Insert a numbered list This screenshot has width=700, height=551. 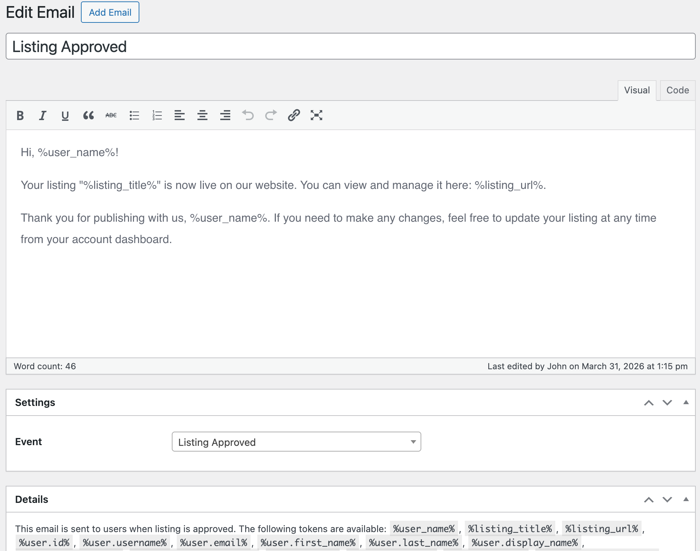(157, 115)
